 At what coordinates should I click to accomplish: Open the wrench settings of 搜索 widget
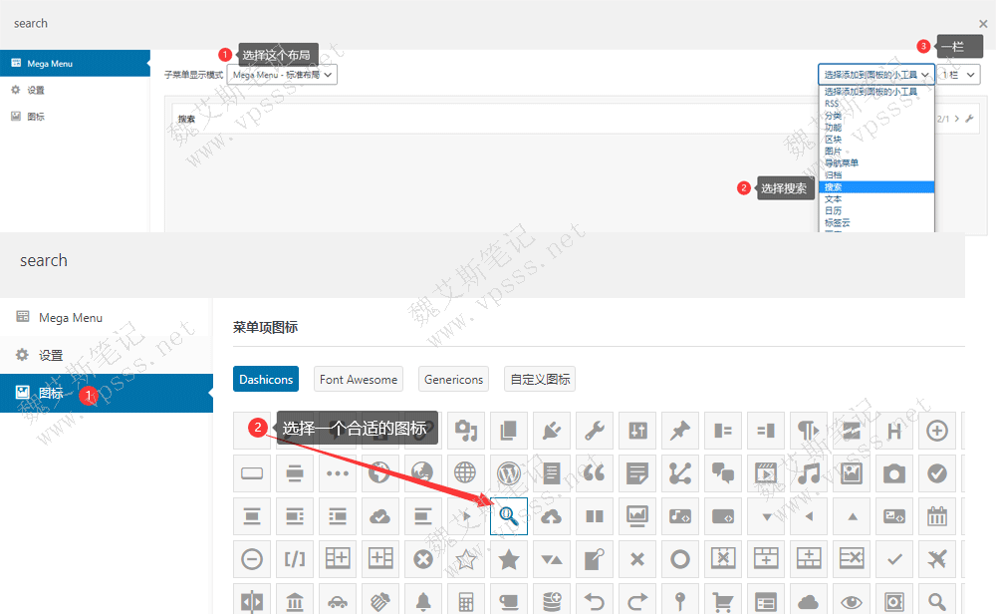(x=969, y=119)
